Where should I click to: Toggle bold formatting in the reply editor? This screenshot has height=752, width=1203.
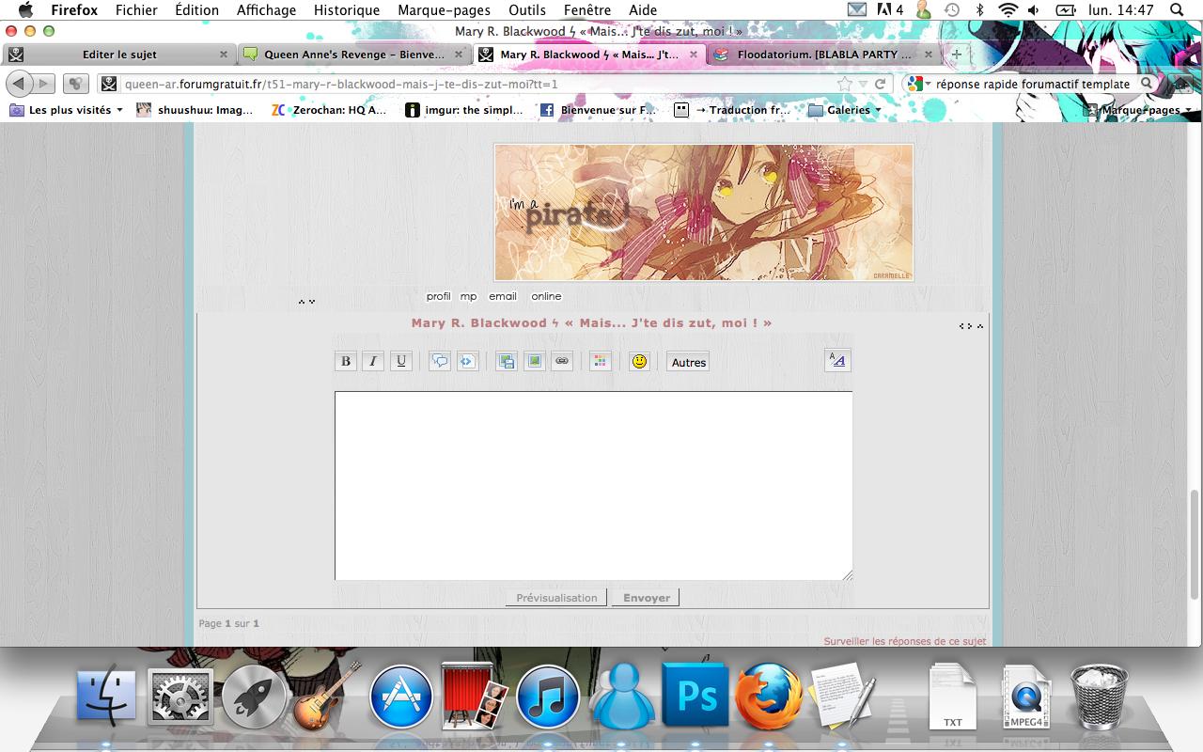346,361
